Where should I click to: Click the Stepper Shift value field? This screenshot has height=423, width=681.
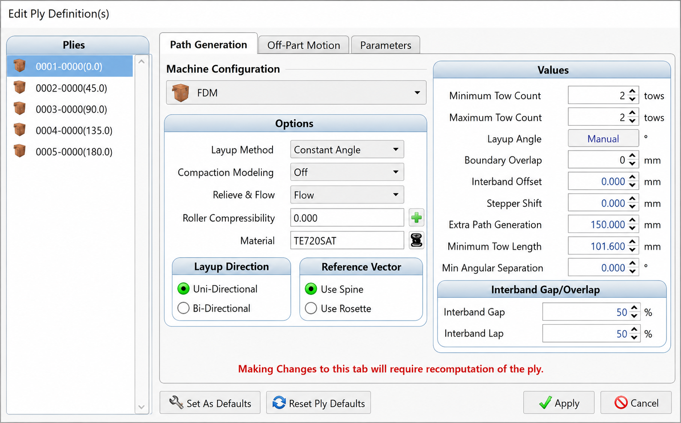point(603,203)
